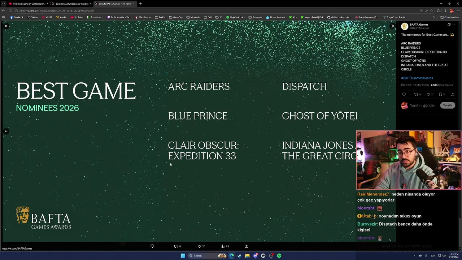The width and height of the screenshot is (462, 260).
Task: Open the taskbar clock showing 6:52 PM
Action: click(x=454, y=256)
